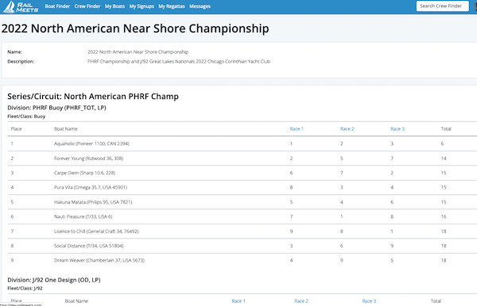Click the Licence to Chill boat entry
Viewport: 477px width, 306px height.
[x=96, y=231]
